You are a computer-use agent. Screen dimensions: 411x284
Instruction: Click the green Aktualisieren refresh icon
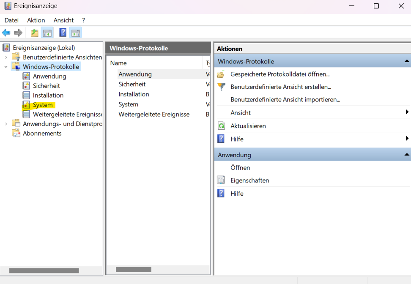click(221, 126)
